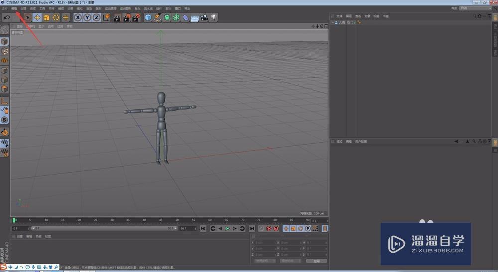Open the 编辑 menu in menu bar
This screenshot has height=272, width=498.
[14, 8]
